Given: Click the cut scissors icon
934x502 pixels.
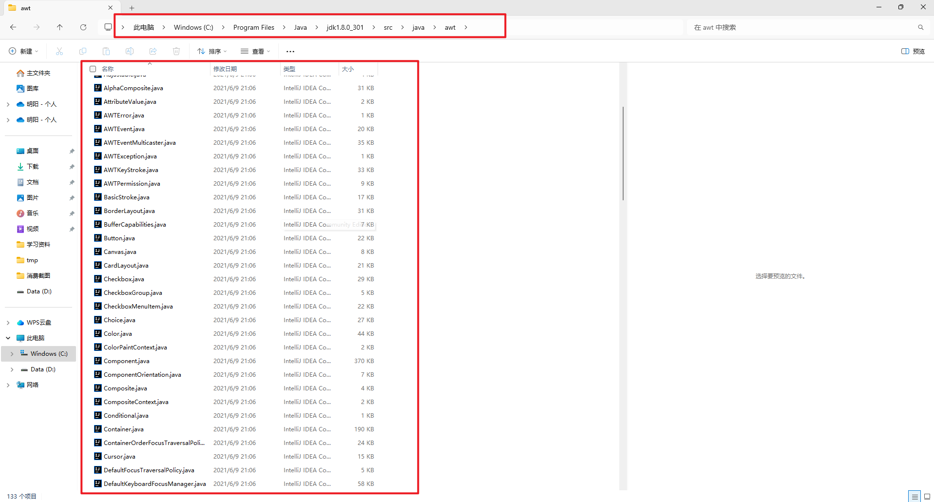Looking at the screenshot, I should pos(59,51).
